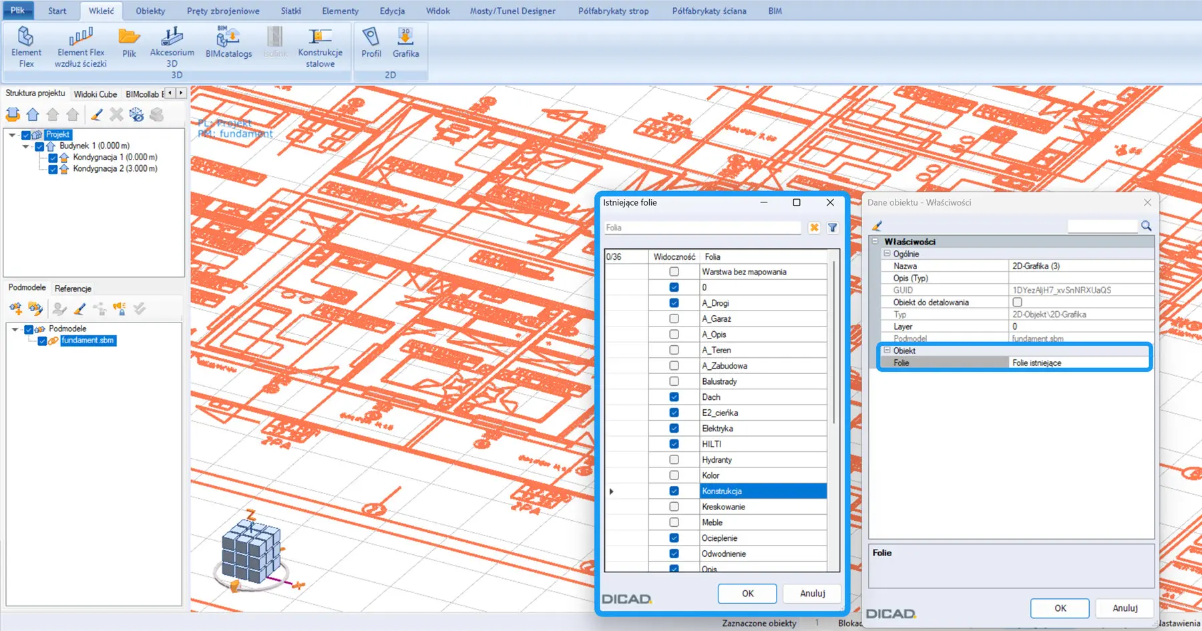
Task: Click the blue building icon in structure toolbar
Action: [33, 114]
